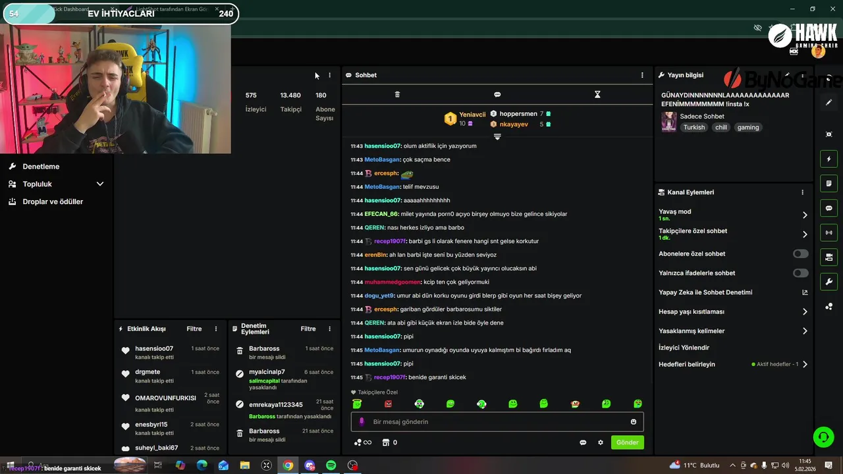Click the chat bubble icon in right sidebar

829,208
